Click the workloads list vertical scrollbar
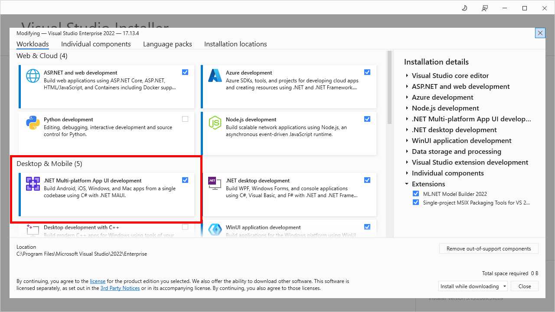The height and width of the screenshot is (312, 555). (x=389, y=87)
